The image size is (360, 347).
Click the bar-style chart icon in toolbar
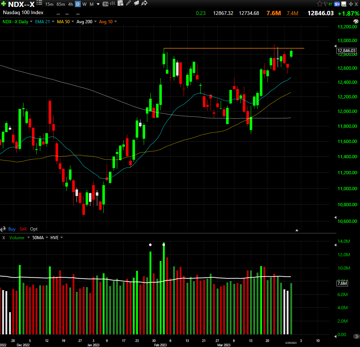click(x=112, y=3)
